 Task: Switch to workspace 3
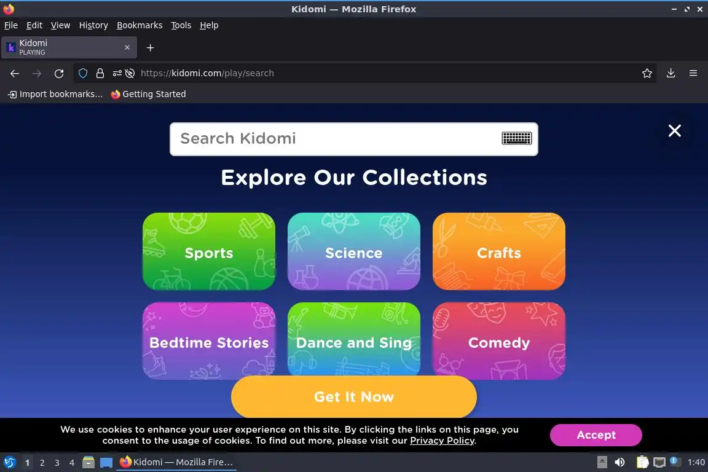pos(57,463)
